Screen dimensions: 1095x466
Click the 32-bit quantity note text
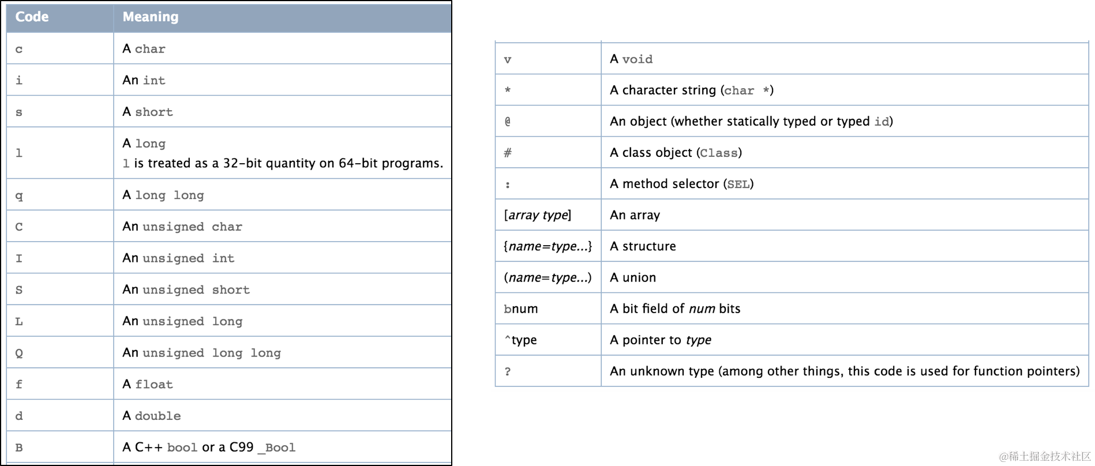(283, 163)
